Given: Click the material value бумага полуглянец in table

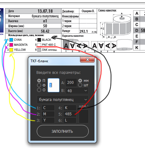Looking at the screenshot, I should tap(45, 16).
